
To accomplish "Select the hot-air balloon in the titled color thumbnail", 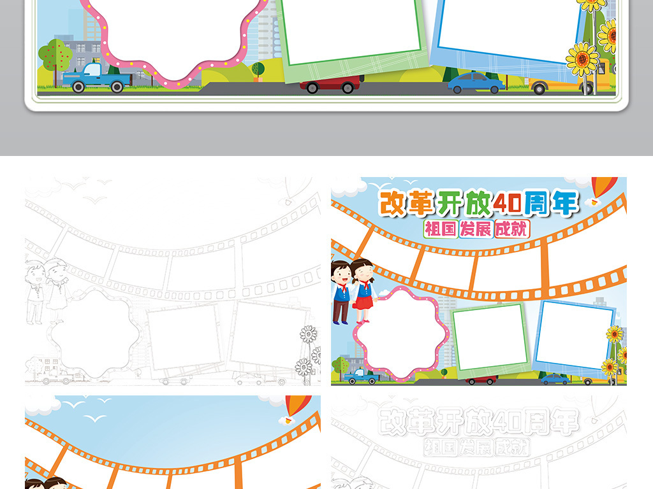I will point(603,189).
